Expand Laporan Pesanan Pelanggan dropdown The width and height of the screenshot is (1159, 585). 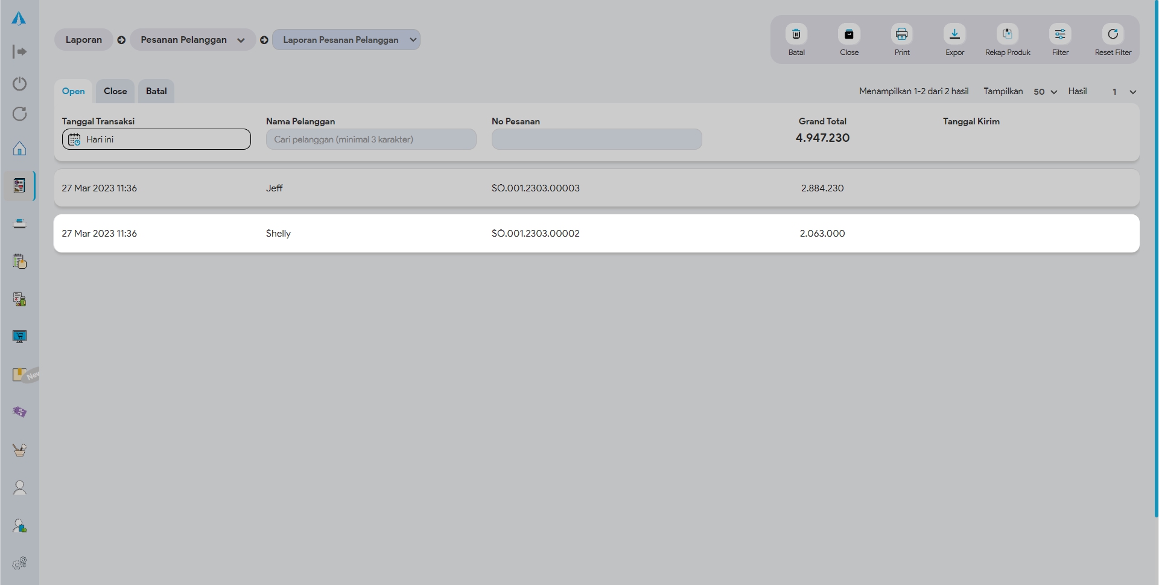click(x=413, y=40)
